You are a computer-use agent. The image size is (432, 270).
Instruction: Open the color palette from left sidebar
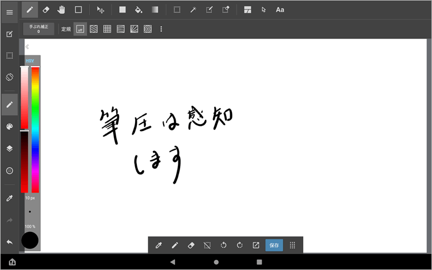pyautogui.click(x=9, y=126)
